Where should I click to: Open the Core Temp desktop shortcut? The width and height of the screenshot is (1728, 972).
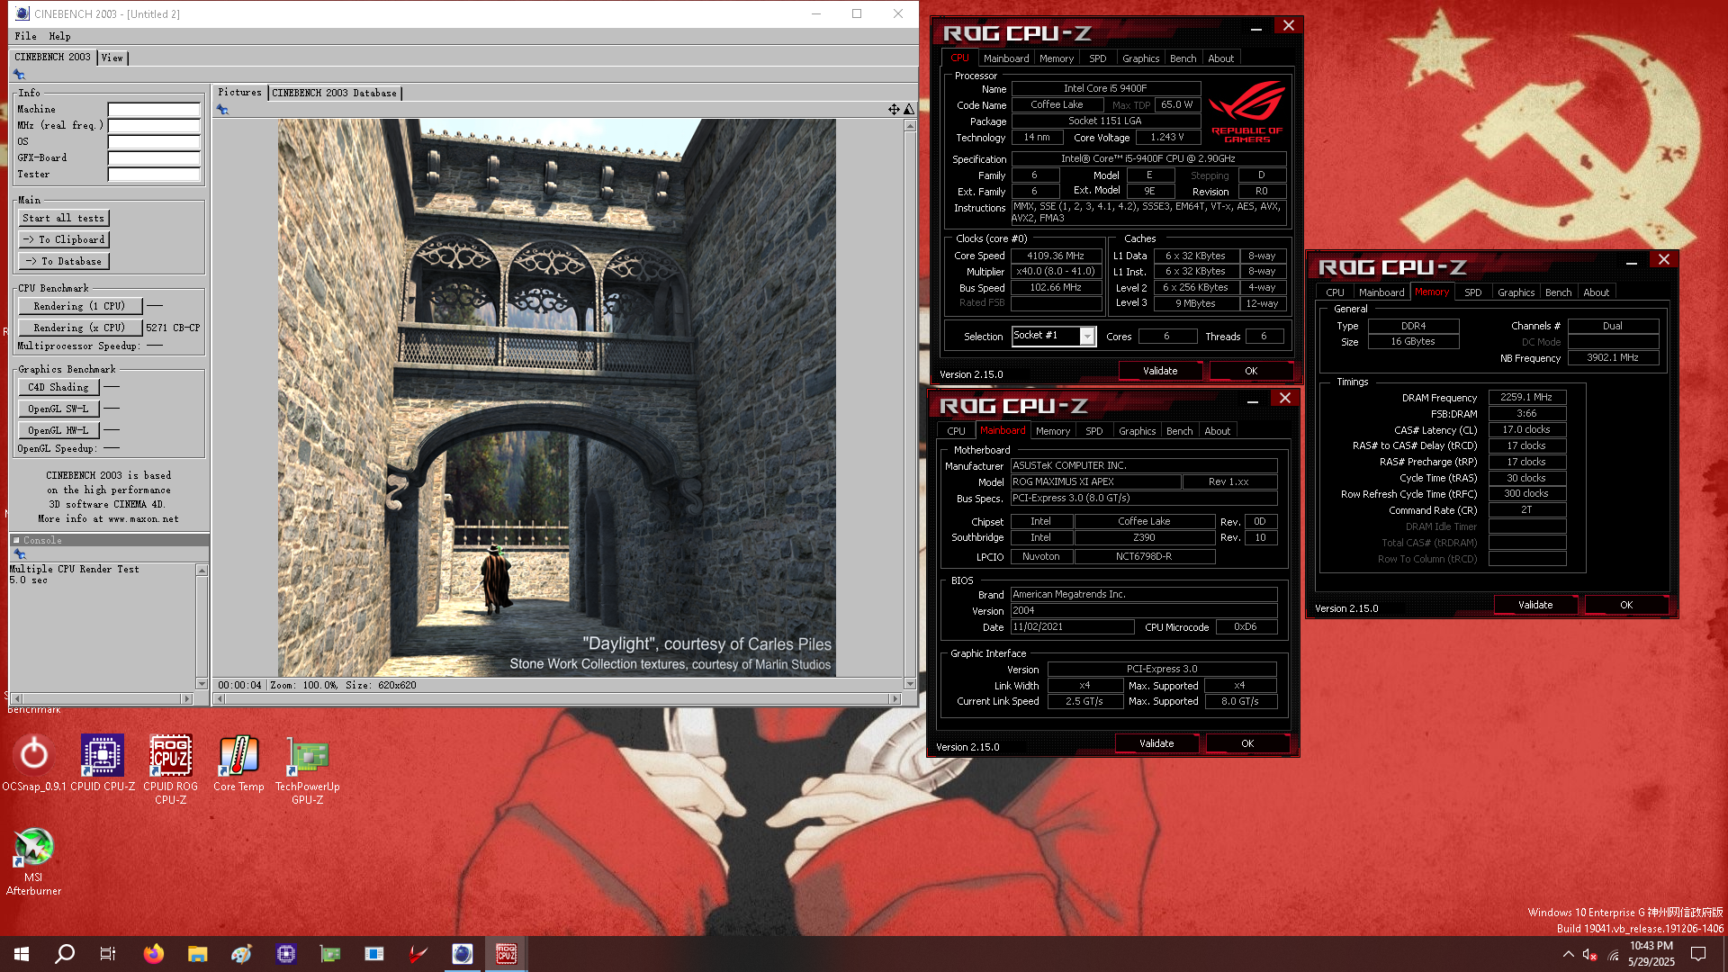238,763
